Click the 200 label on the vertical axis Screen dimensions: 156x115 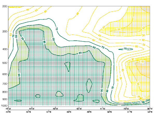(x=4, y=6)
